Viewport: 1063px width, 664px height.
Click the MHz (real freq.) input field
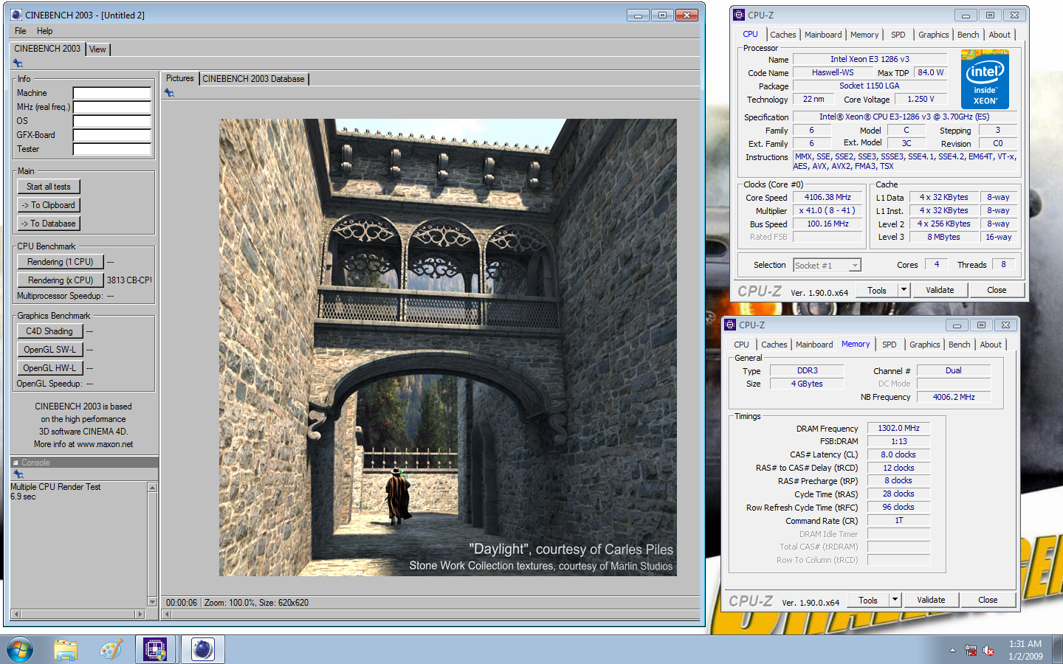pos(111,107)
